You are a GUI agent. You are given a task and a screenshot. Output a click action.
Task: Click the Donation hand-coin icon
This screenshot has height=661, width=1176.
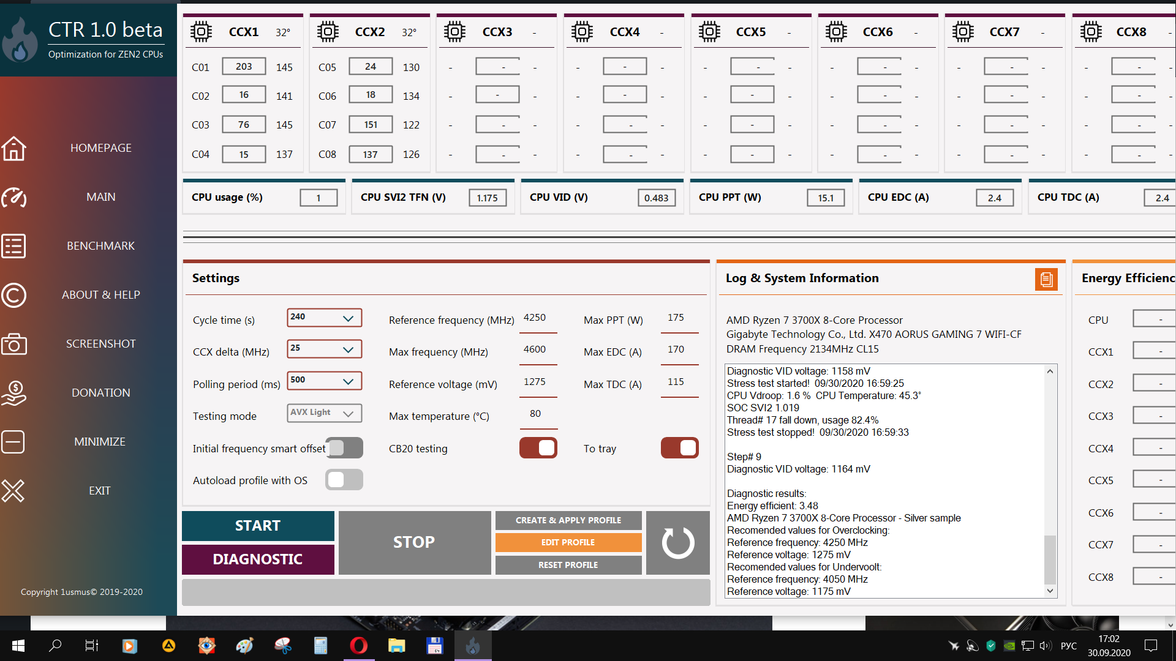click(13, 393)
